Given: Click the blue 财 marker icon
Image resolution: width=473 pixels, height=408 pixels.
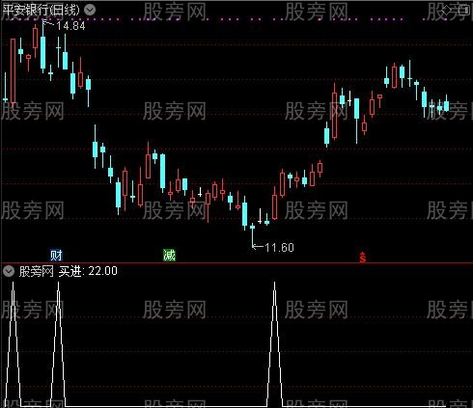Looking at the screenshot, I should [56, 256].
